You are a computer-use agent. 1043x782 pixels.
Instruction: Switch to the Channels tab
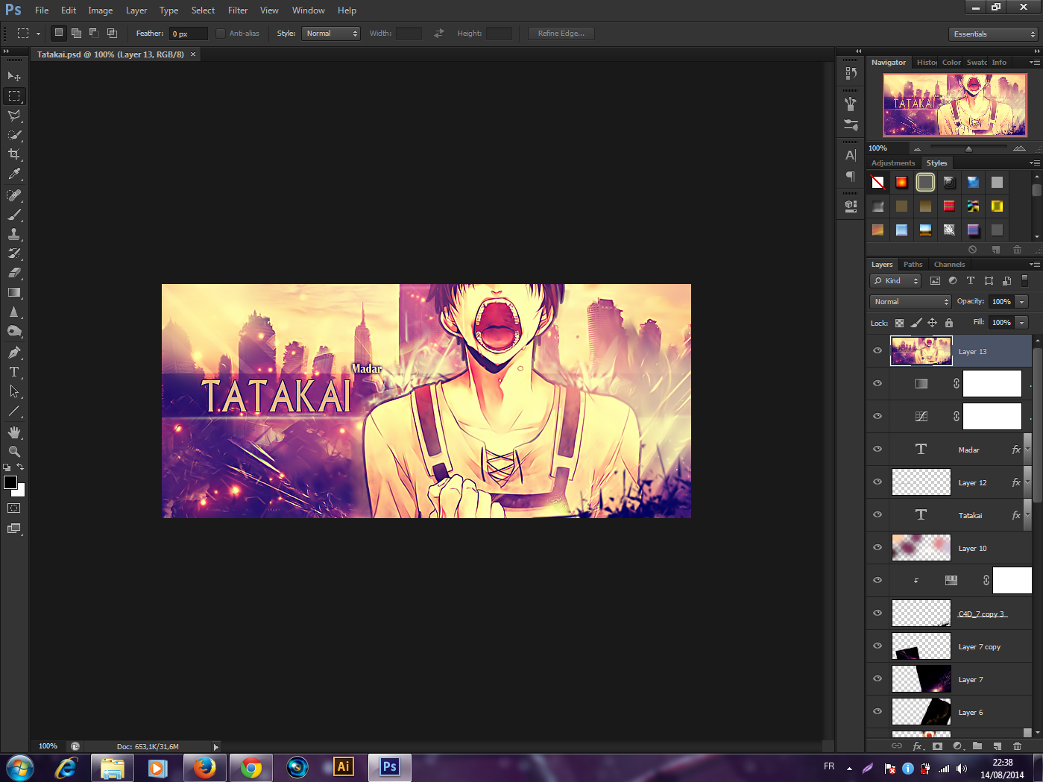coord(949,265)
